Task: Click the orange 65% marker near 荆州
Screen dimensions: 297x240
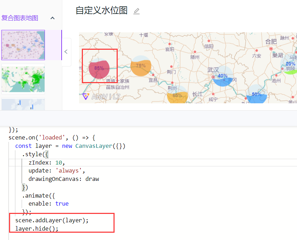Action: (x=177, y=94)
